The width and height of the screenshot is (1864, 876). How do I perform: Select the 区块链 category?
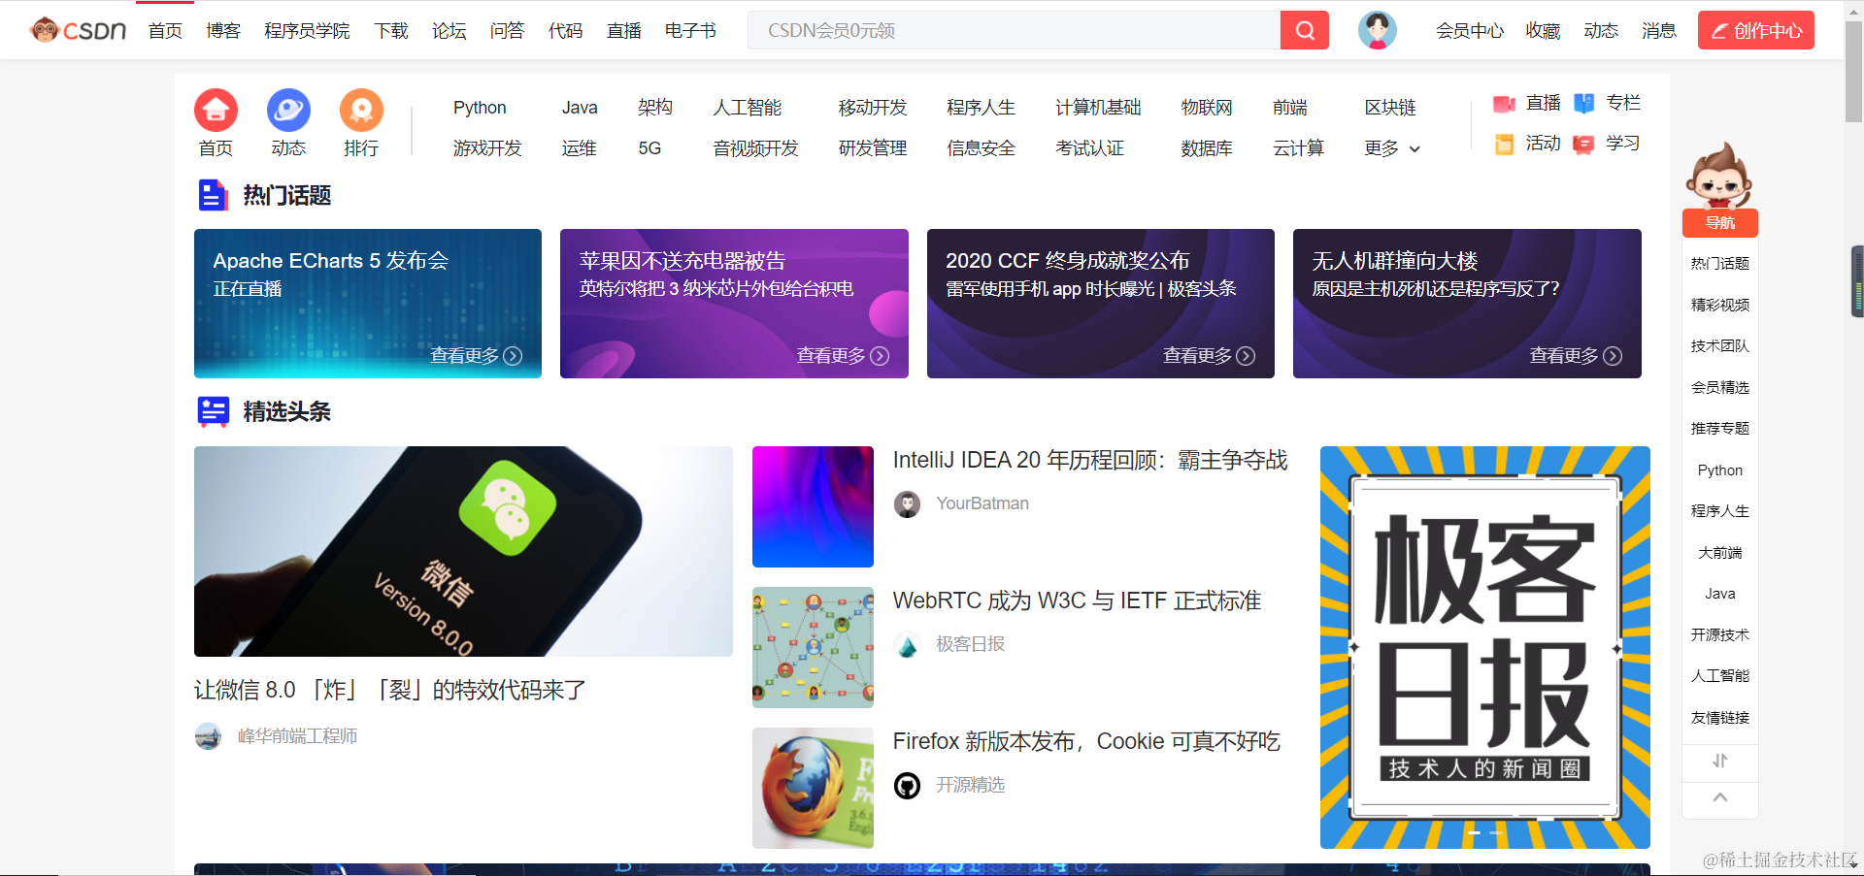coord(1390,108)
